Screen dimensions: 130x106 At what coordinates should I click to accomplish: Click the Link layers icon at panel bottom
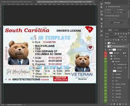(x=108, y=104)
